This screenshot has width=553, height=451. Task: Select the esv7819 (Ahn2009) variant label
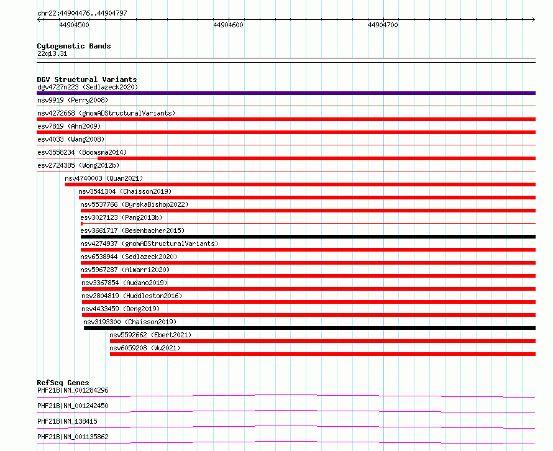pos(69,126)
